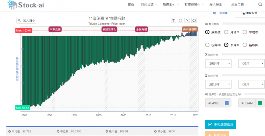Image resolution: width=265 pixels, height=136 pixels.
Task: Click the 中東危機 event marker
Action: 55,29
